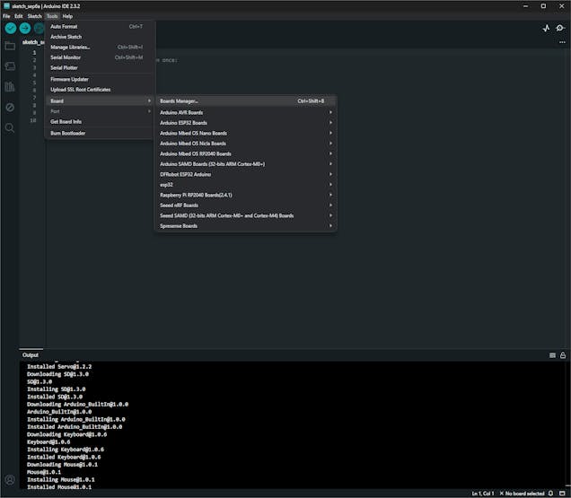Open the Sketchbook folder sidebar icon
Image resolution: width=571 pixels, height=498 pixels.
pyautogui.click(x=10, y=46)
